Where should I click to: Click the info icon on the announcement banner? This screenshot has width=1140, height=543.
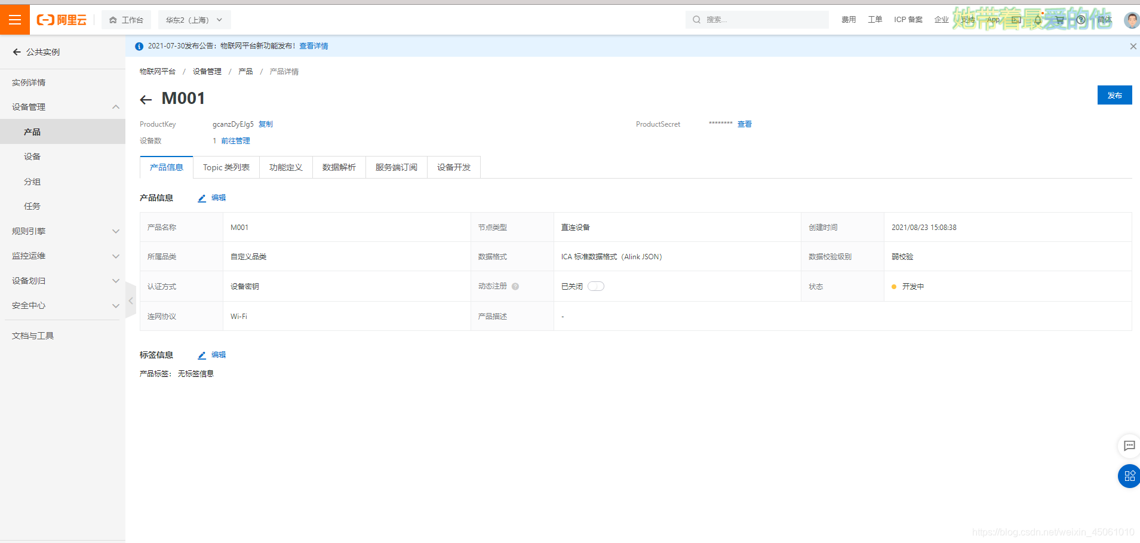click(139, 46)
